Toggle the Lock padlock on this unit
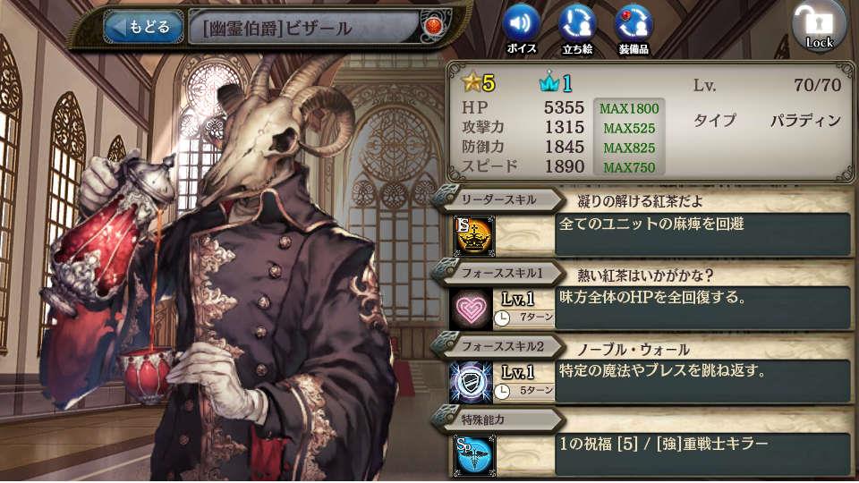This screenshot has height=483, width=859. (819, 26)
